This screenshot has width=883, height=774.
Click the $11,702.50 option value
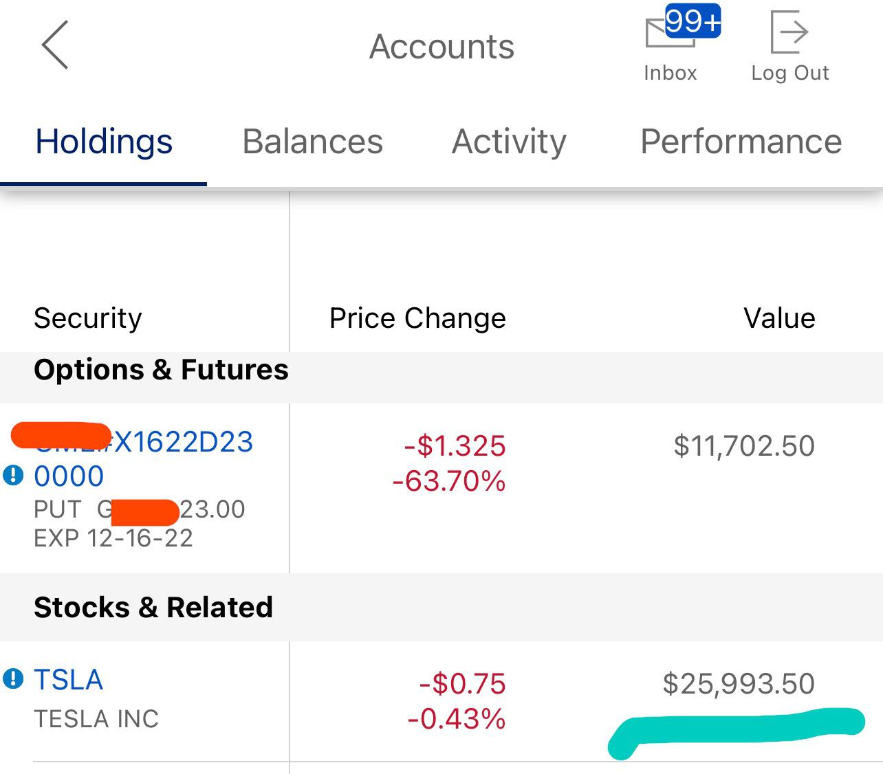[x=744, y=446]
